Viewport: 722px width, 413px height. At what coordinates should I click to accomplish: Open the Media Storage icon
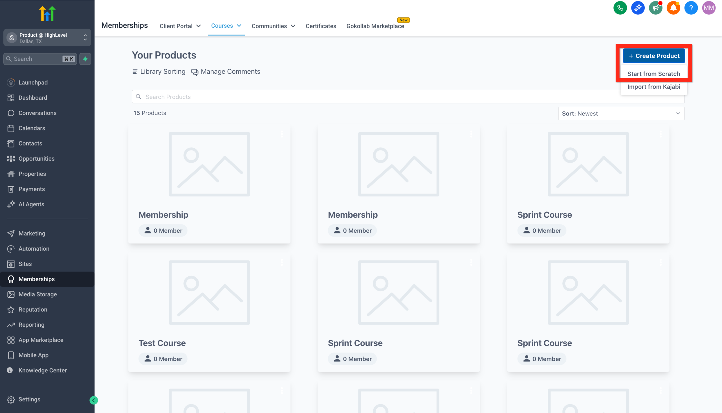11,294
